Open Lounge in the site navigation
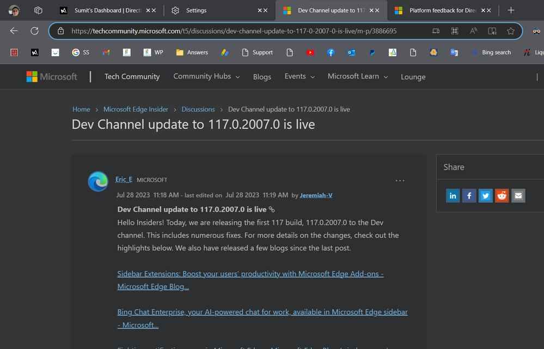Viewport: 544px width, 349px height. coord(413,77)
